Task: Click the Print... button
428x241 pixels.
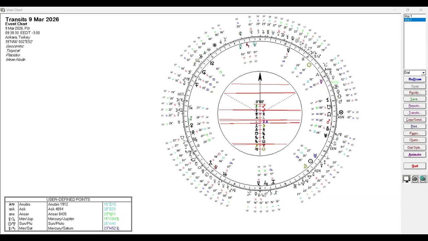Action: coord(415,127)
